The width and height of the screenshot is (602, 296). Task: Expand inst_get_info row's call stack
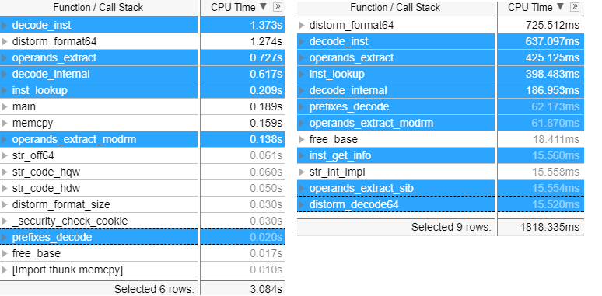pyautogui.click(x=301, y=155)
